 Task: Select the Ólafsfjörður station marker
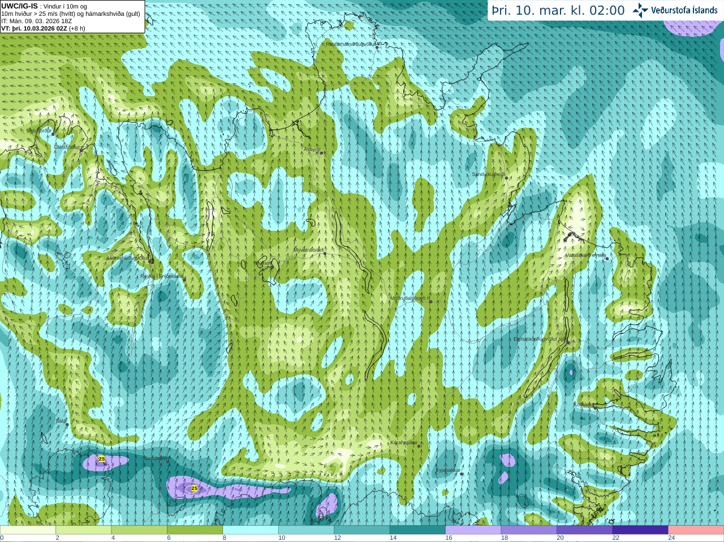[x=81, y=150]
